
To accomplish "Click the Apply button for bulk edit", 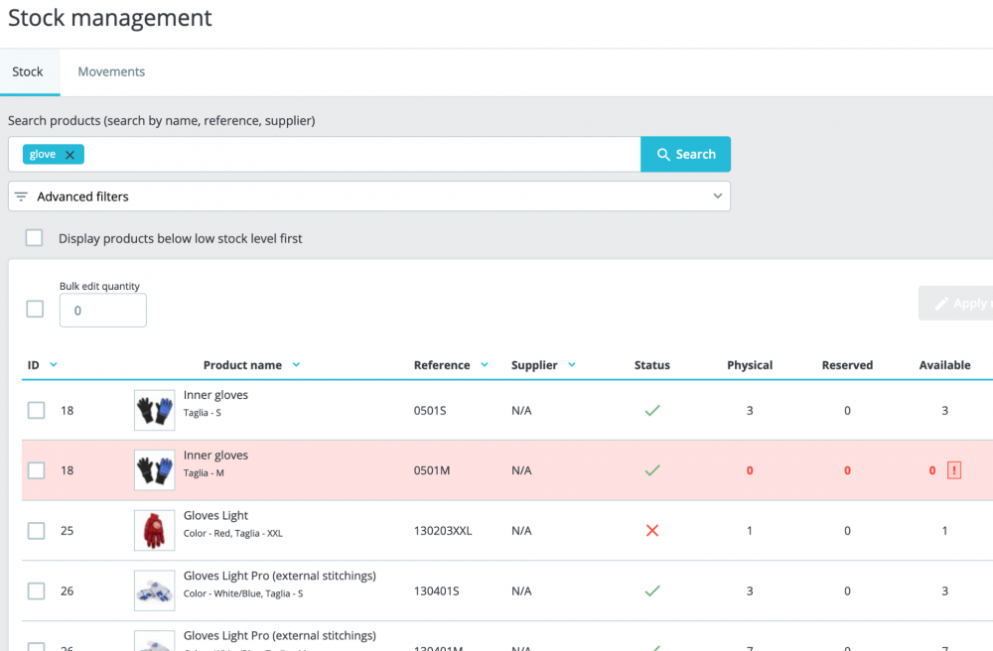I will pos(955,304).
